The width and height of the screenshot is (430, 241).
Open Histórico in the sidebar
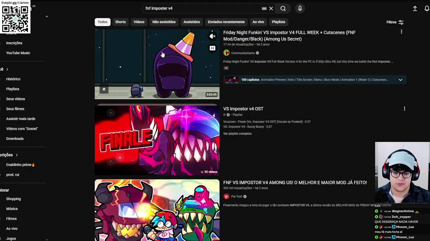coord(13,79)
